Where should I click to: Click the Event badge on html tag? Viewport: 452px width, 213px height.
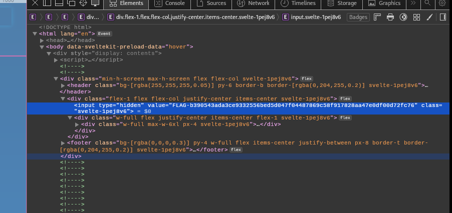pos(104,33)
